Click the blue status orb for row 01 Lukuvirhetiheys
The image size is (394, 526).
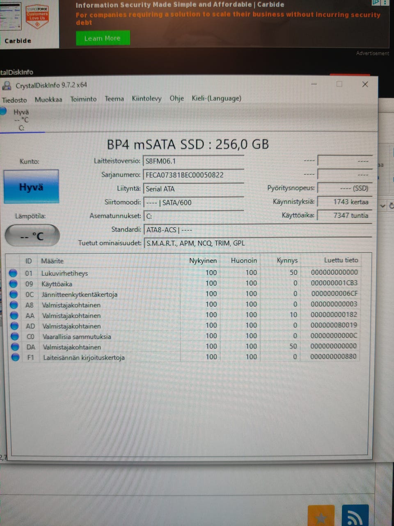coord(13,273)
